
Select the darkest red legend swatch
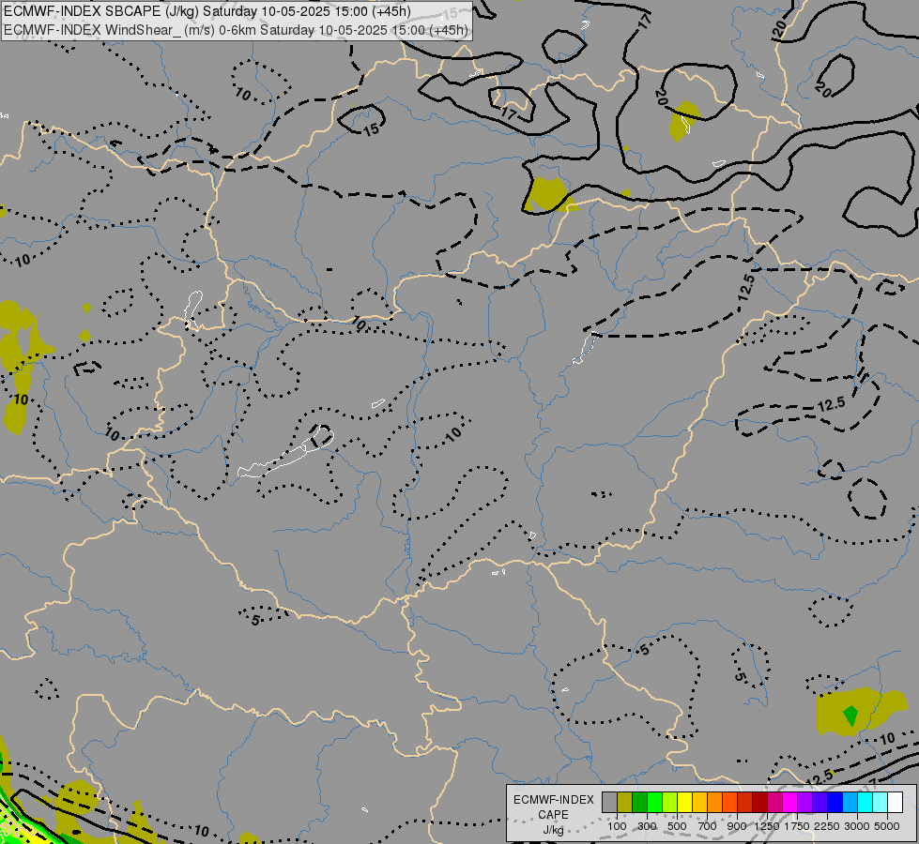(759, 802)
